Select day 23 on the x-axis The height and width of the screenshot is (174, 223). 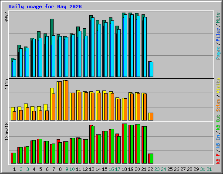coord(157,169)
